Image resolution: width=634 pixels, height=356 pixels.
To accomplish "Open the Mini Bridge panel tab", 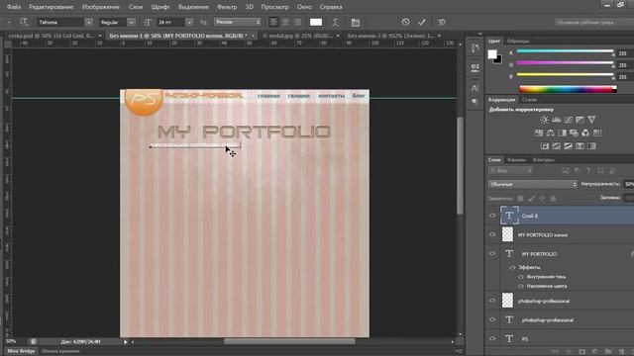I will click(21, 351).
